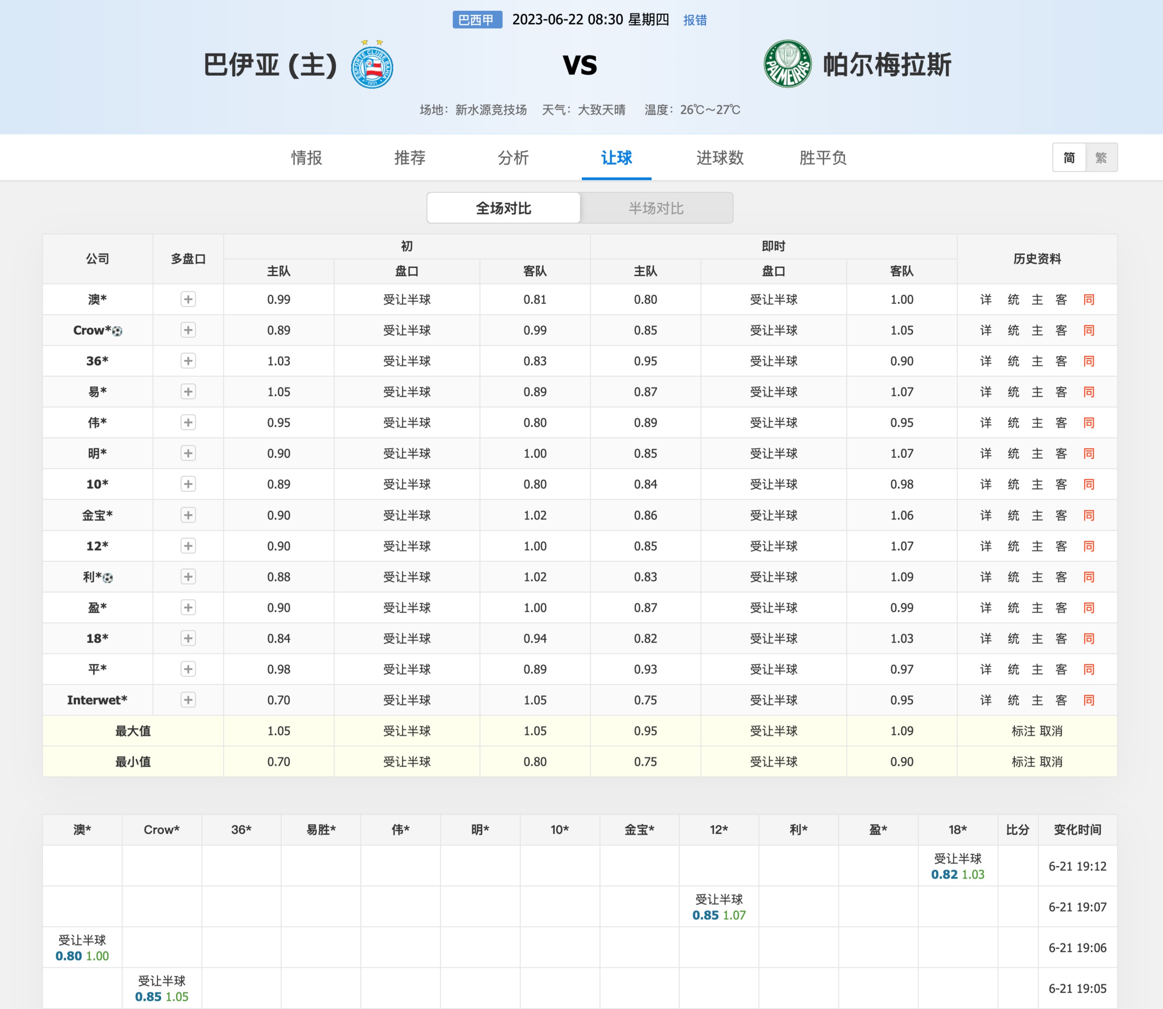Open the 胜平负 tab
The height and width of the screenshot is (1009, 1163).
pyautogui.click(x=823, y=158)
